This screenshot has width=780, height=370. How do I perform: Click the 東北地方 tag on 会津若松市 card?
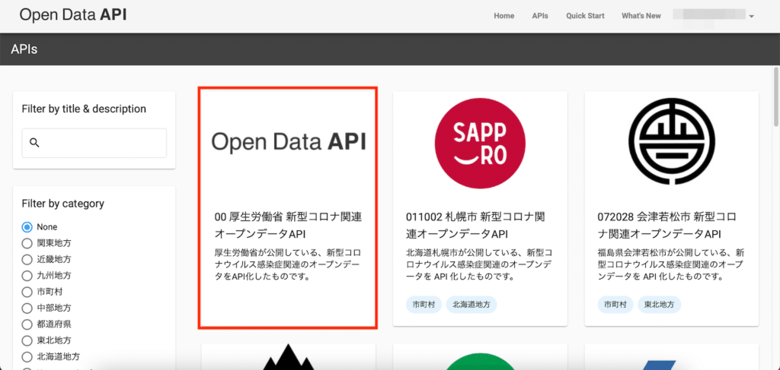tap(659, 305)
